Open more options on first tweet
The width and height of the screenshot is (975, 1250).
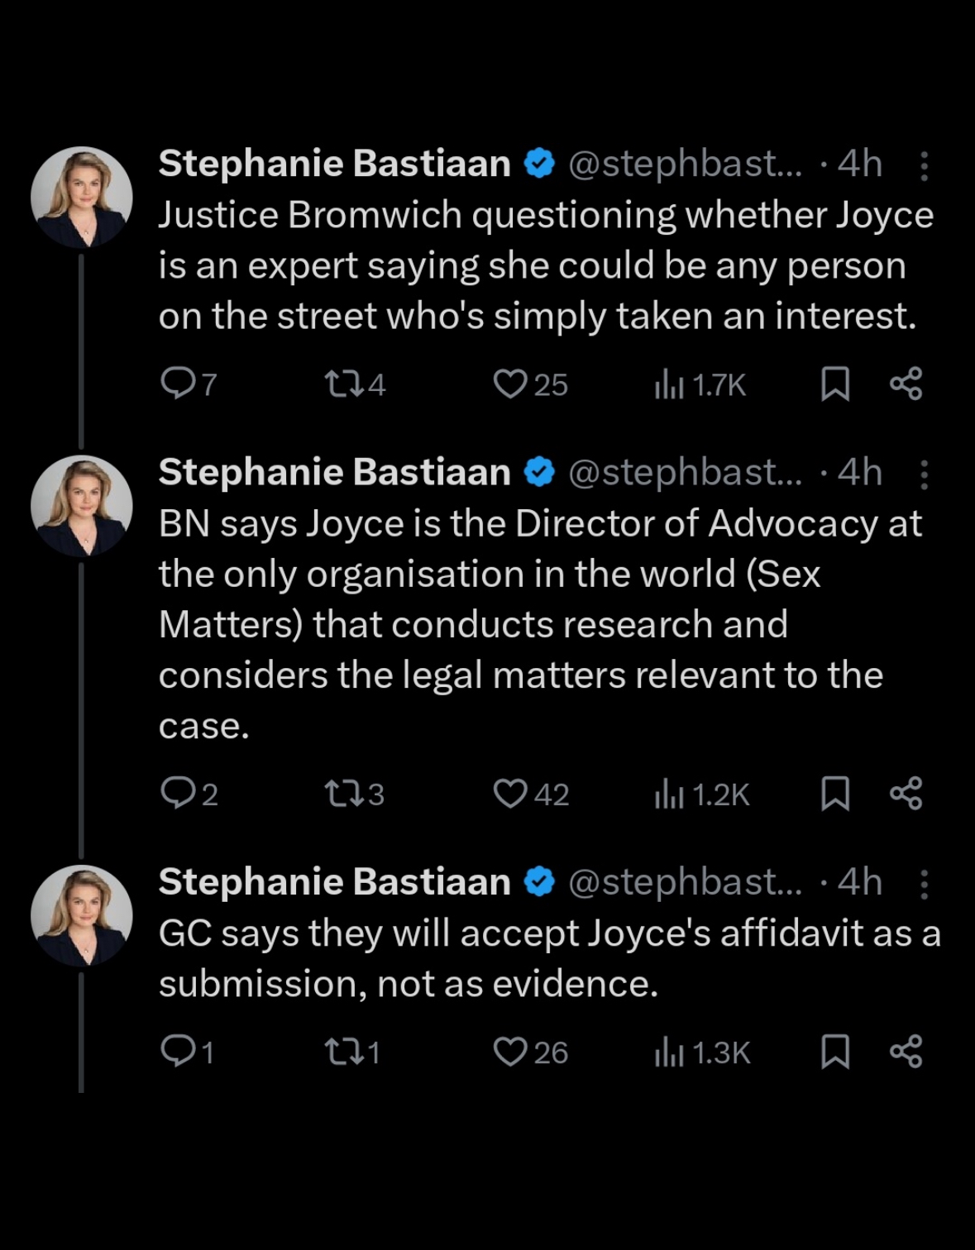tap(925, 165)
